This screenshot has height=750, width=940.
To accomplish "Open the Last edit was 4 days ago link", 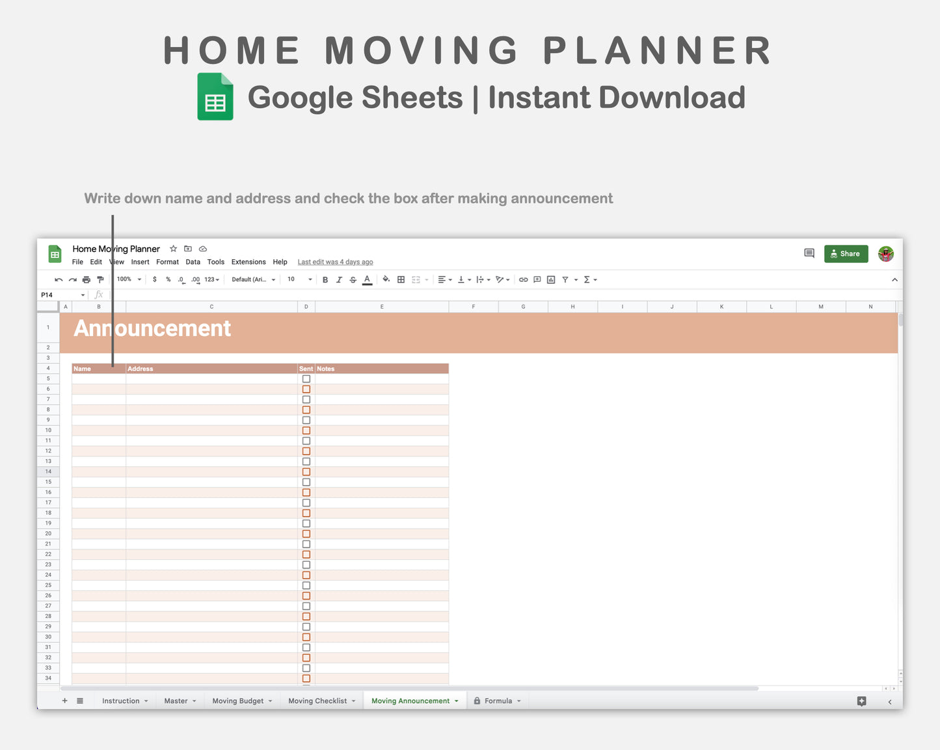I will tap(335, 262).
